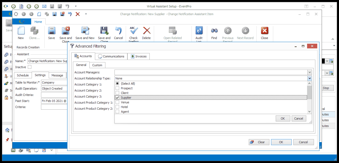Click the quick-access blue save disk icon
The image size is (339, 163).
pos(54,14)
